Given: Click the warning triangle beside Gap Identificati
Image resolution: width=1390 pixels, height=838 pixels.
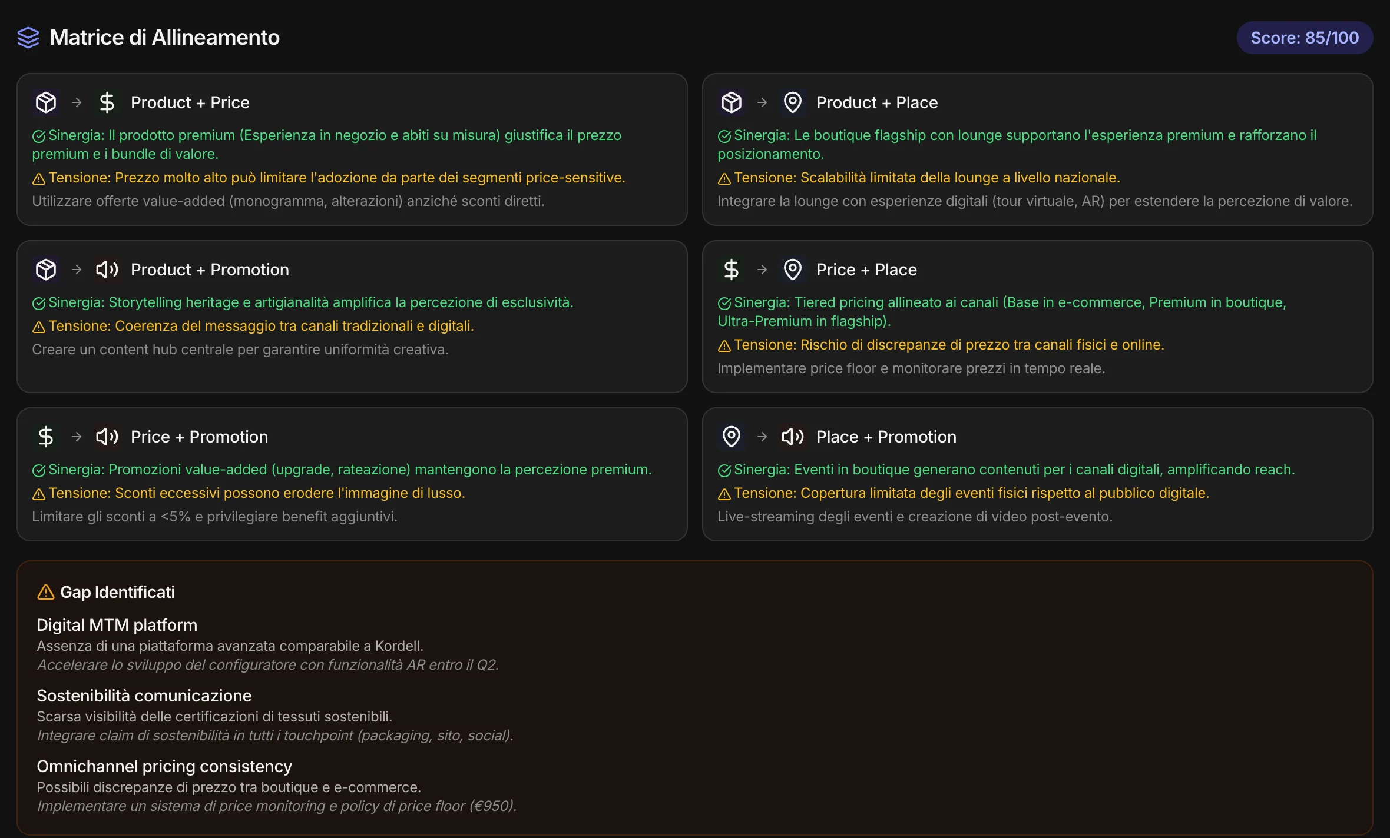Looking at the screenshot, I should (45, 592).
